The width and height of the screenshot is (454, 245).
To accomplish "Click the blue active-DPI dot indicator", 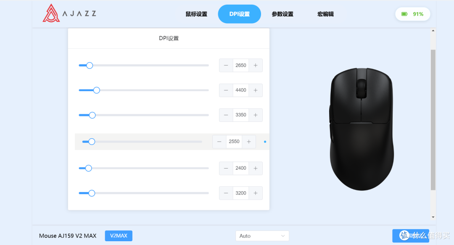I will (x=265, y=142).
